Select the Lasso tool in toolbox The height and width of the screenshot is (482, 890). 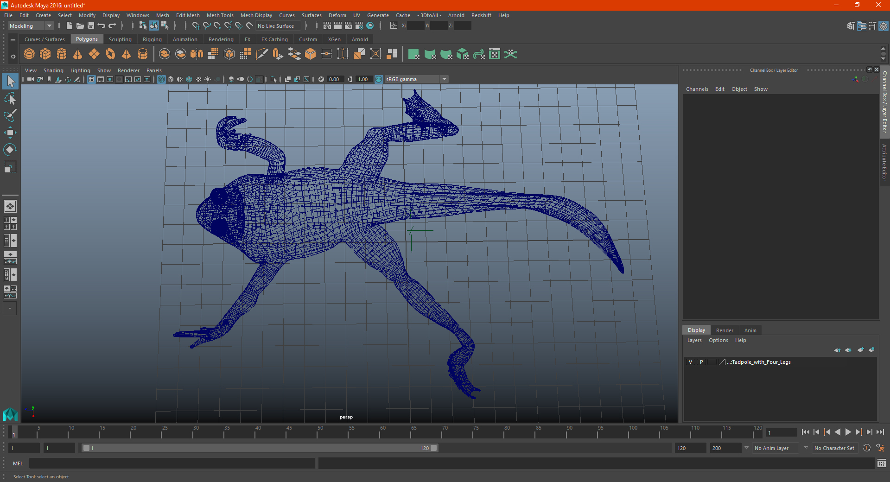click(x=10, y=99)
